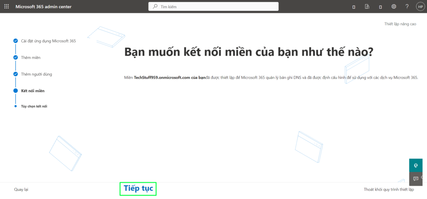The image size is (427, 199).
Task: Go back with Quay lại
Action: [21, 189]
